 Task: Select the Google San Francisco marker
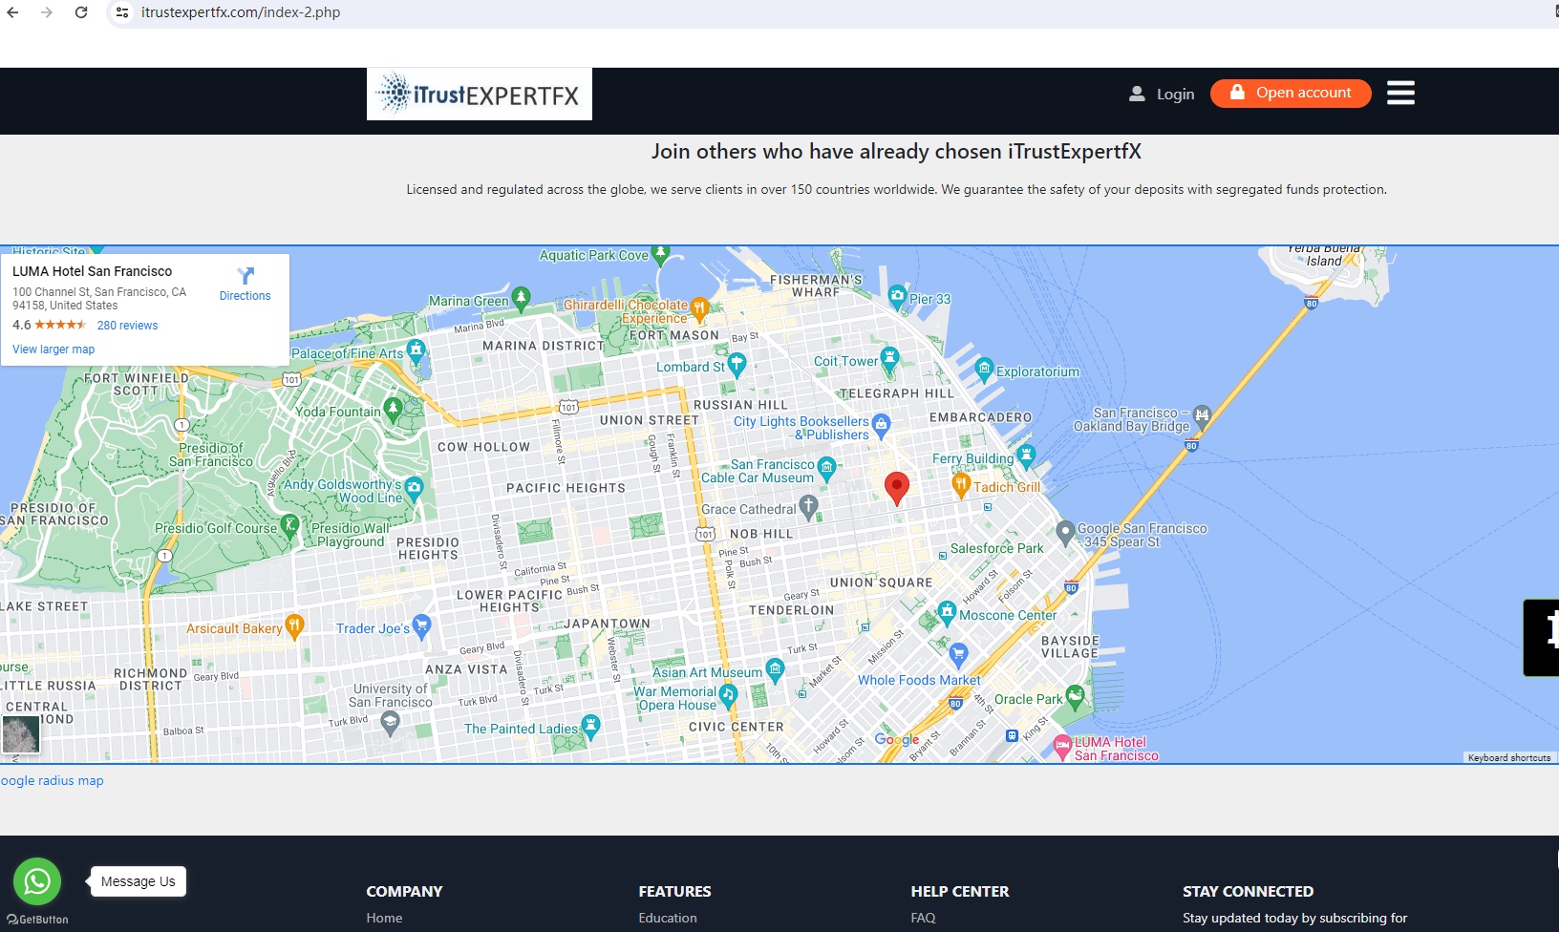1065,531
